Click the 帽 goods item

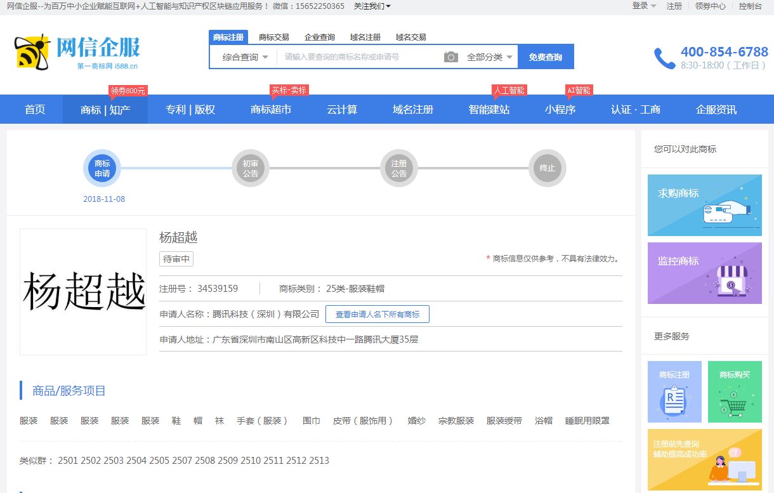[x=198, y=421]
